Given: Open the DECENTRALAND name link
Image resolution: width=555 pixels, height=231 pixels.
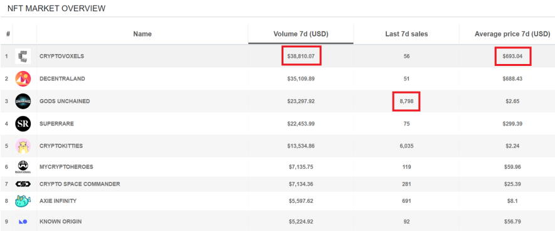Looking at the screenshot, I should (62, 78).
